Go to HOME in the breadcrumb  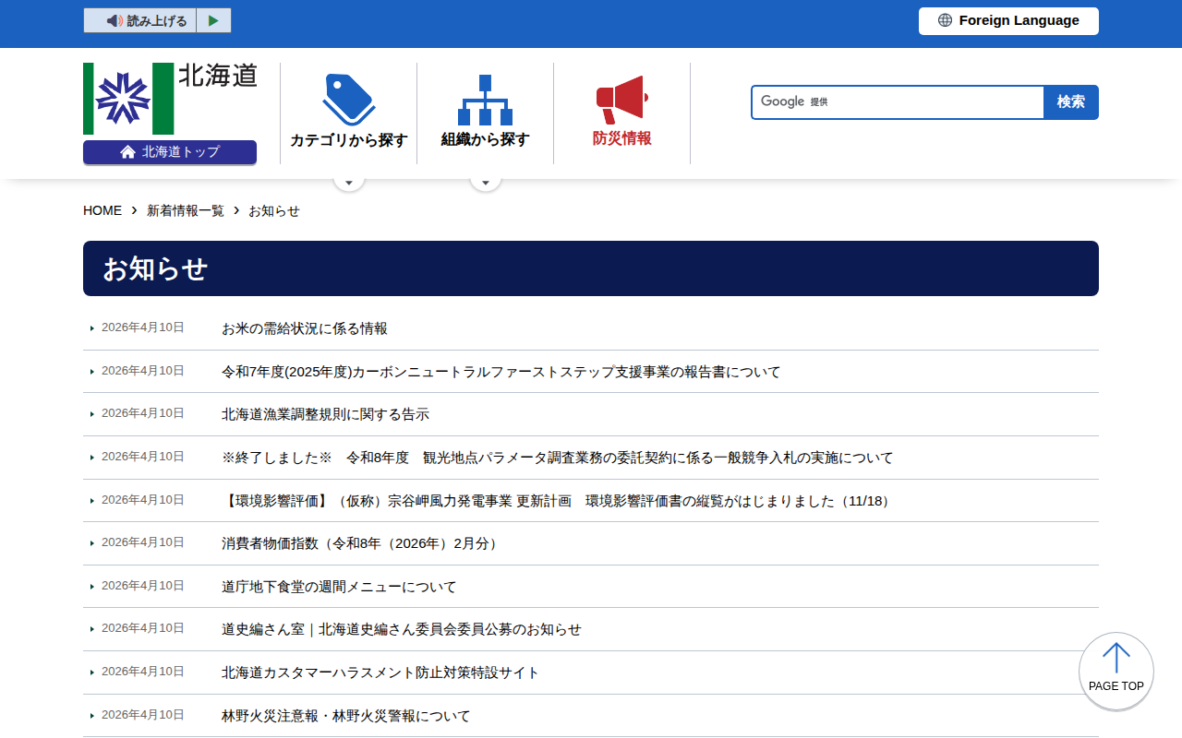pos(103,210)
